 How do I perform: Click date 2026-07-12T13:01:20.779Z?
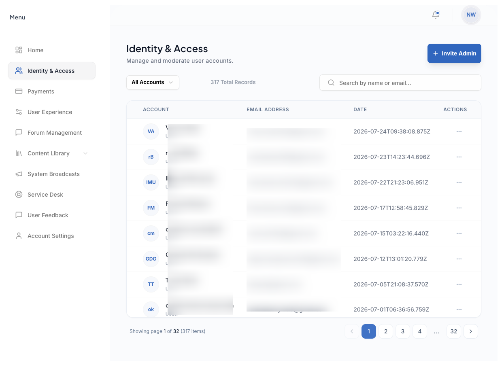pos(390,259)
